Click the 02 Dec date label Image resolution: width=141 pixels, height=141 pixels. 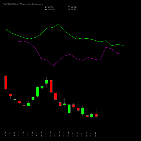pyautogui.click(x=77, y=134)
